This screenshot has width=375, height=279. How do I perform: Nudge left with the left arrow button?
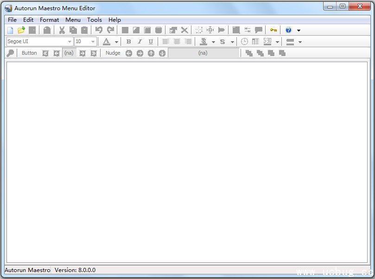(x=128, y=53)
